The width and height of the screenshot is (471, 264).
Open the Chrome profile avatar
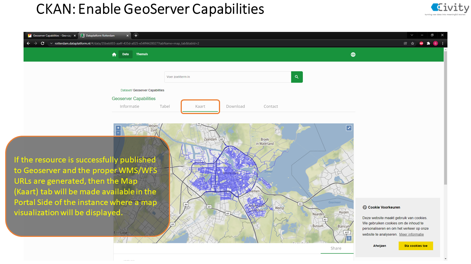(x=436, y=43)
